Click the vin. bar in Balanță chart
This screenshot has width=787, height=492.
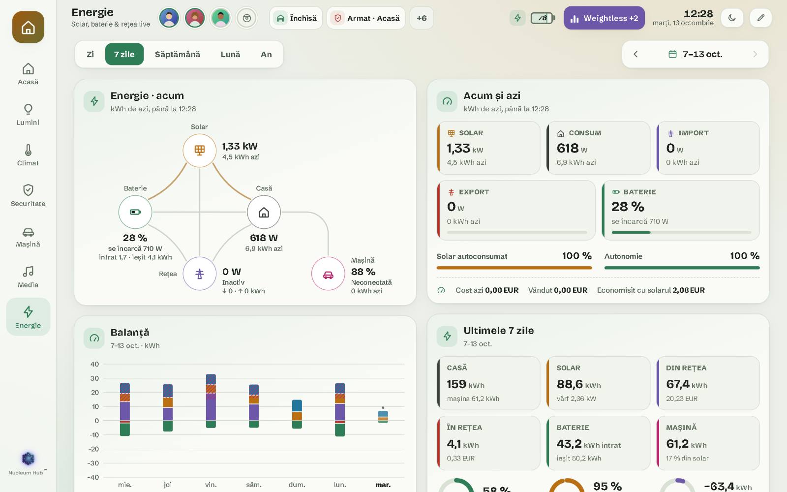pyautogui.click(x=211, y=401)
